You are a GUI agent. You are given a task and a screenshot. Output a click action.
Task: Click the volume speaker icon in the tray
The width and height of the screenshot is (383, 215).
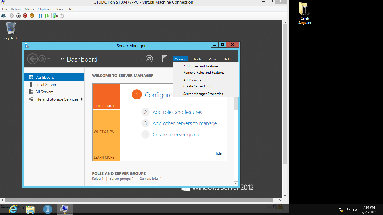pyautogui.click(x=355, y=209)
